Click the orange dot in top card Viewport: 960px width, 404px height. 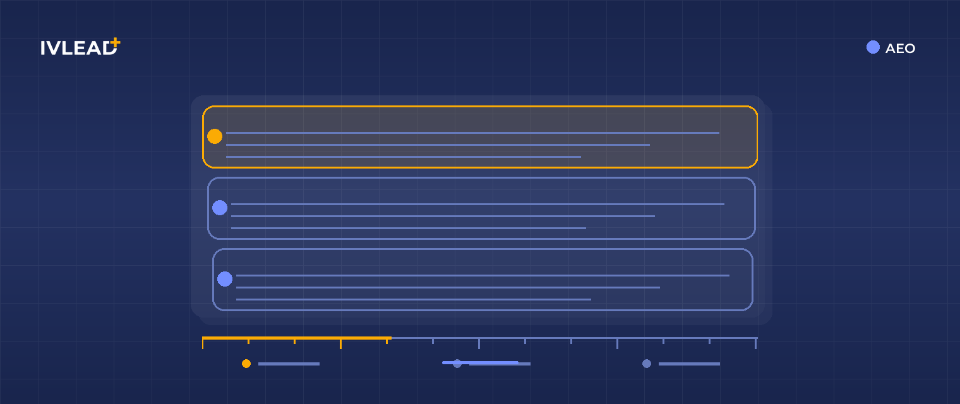point(215,136)
